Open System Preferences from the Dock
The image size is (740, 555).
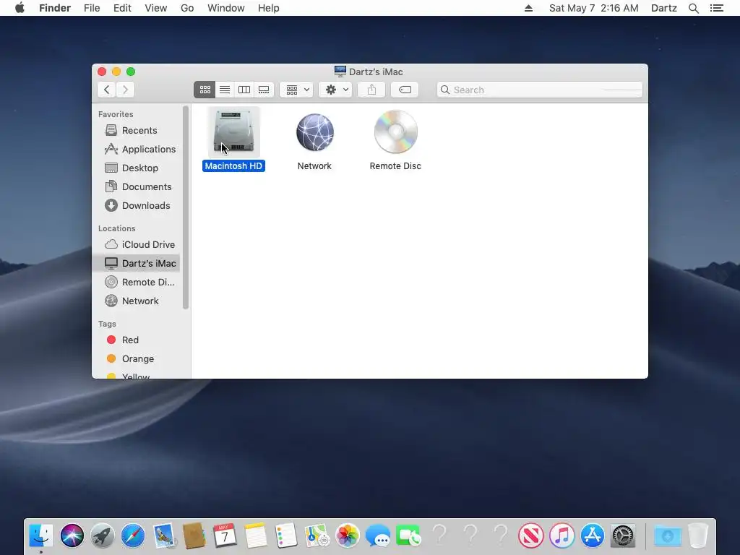click(623, 535)
